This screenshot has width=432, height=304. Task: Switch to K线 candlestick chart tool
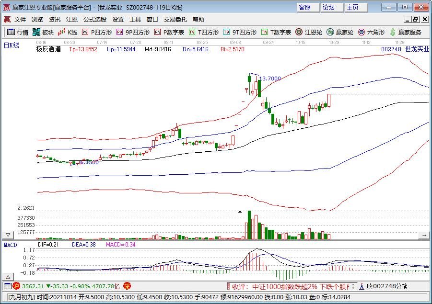pyautogui.click(x=68, y=33)
